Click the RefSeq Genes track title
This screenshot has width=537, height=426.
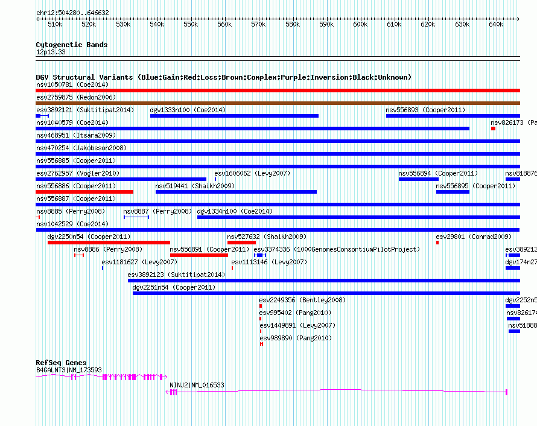coord(61,363)
